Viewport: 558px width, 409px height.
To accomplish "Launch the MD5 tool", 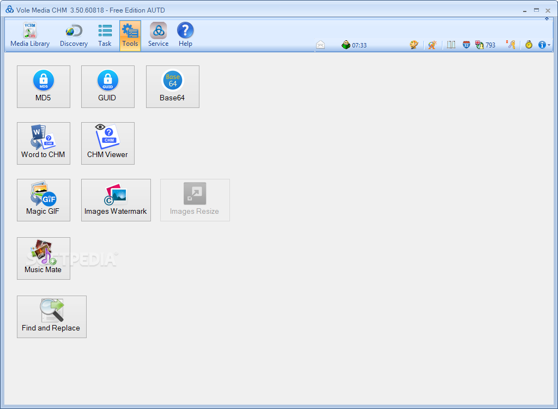I will pos(44,87).
